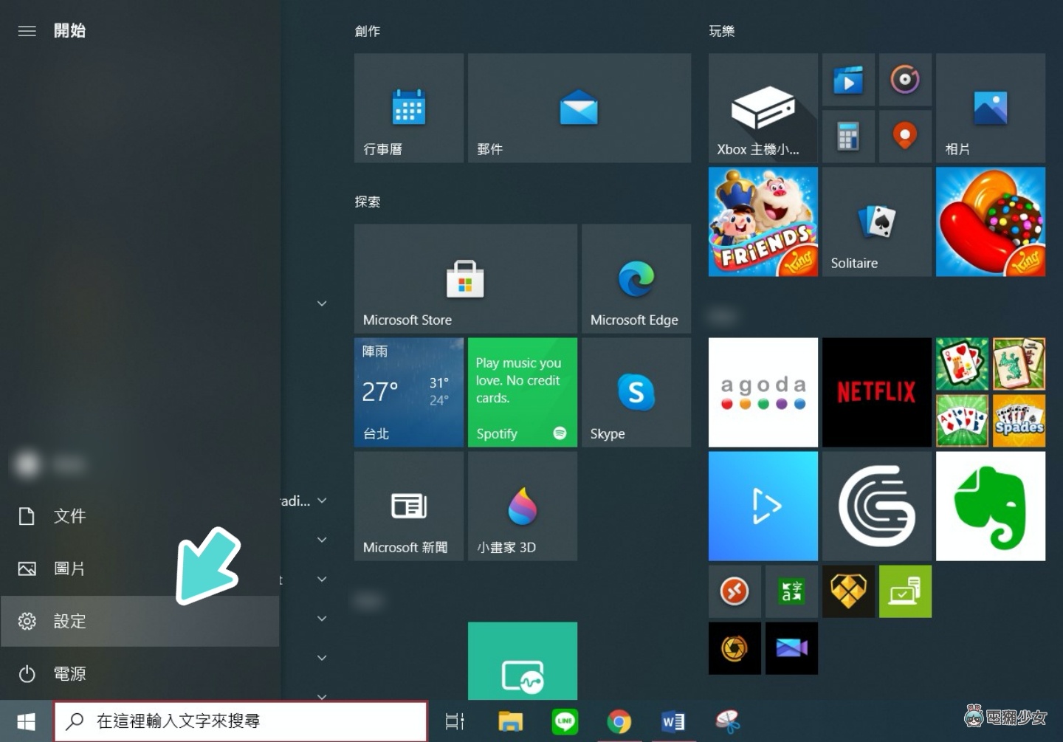Viewport: 1063px width, 742px height.
Task: Focus the taskbar search box
Action: [241, 721]
